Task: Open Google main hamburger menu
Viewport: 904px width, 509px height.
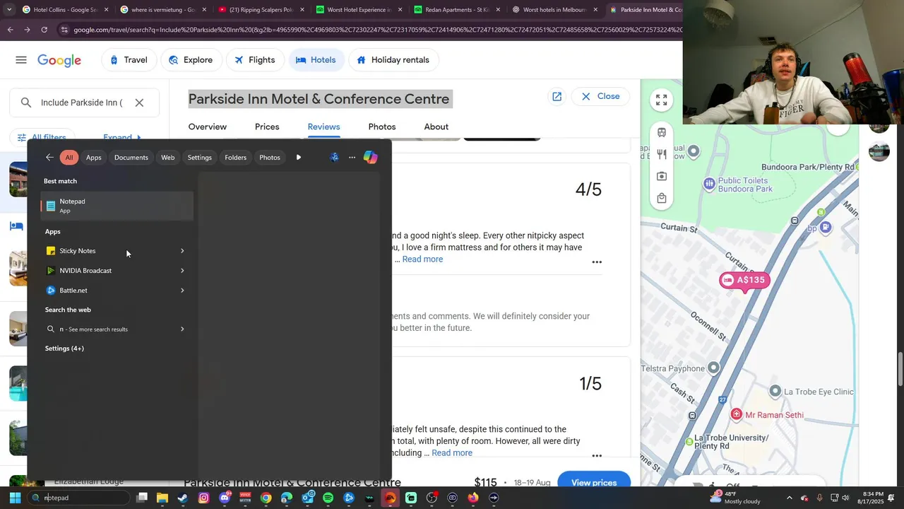Action: coord(21,60)
